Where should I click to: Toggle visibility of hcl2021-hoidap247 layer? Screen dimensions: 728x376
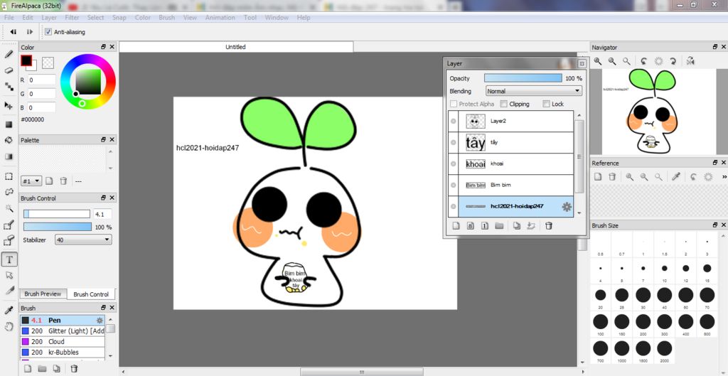[x=454, y=207]
